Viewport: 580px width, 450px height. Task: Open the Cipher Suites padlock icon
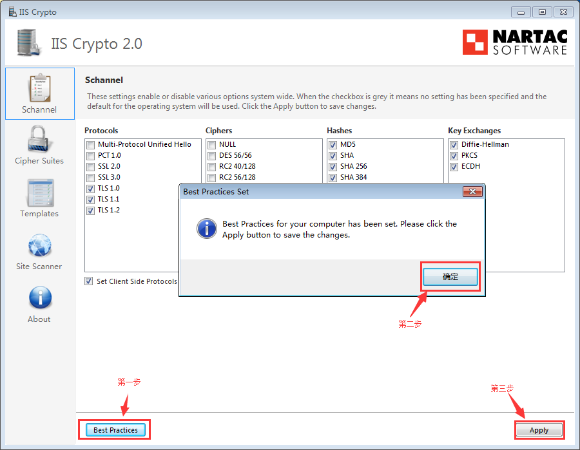[39, 138]
